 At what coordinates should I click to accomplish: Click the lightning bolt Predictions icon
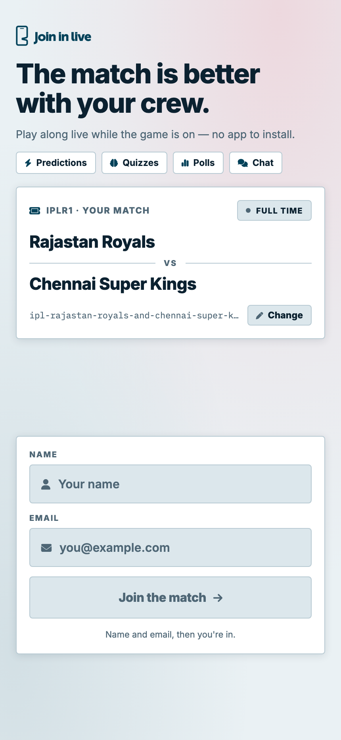click(x=28, y=163)
